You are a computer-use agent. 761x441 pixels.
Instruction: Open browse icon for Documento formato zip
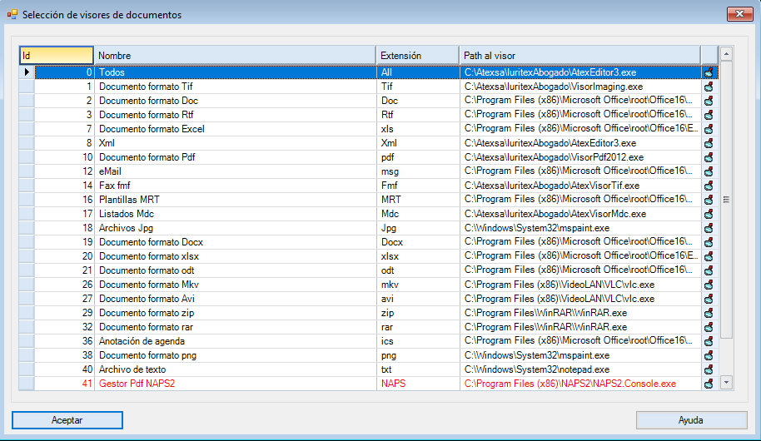709,313
